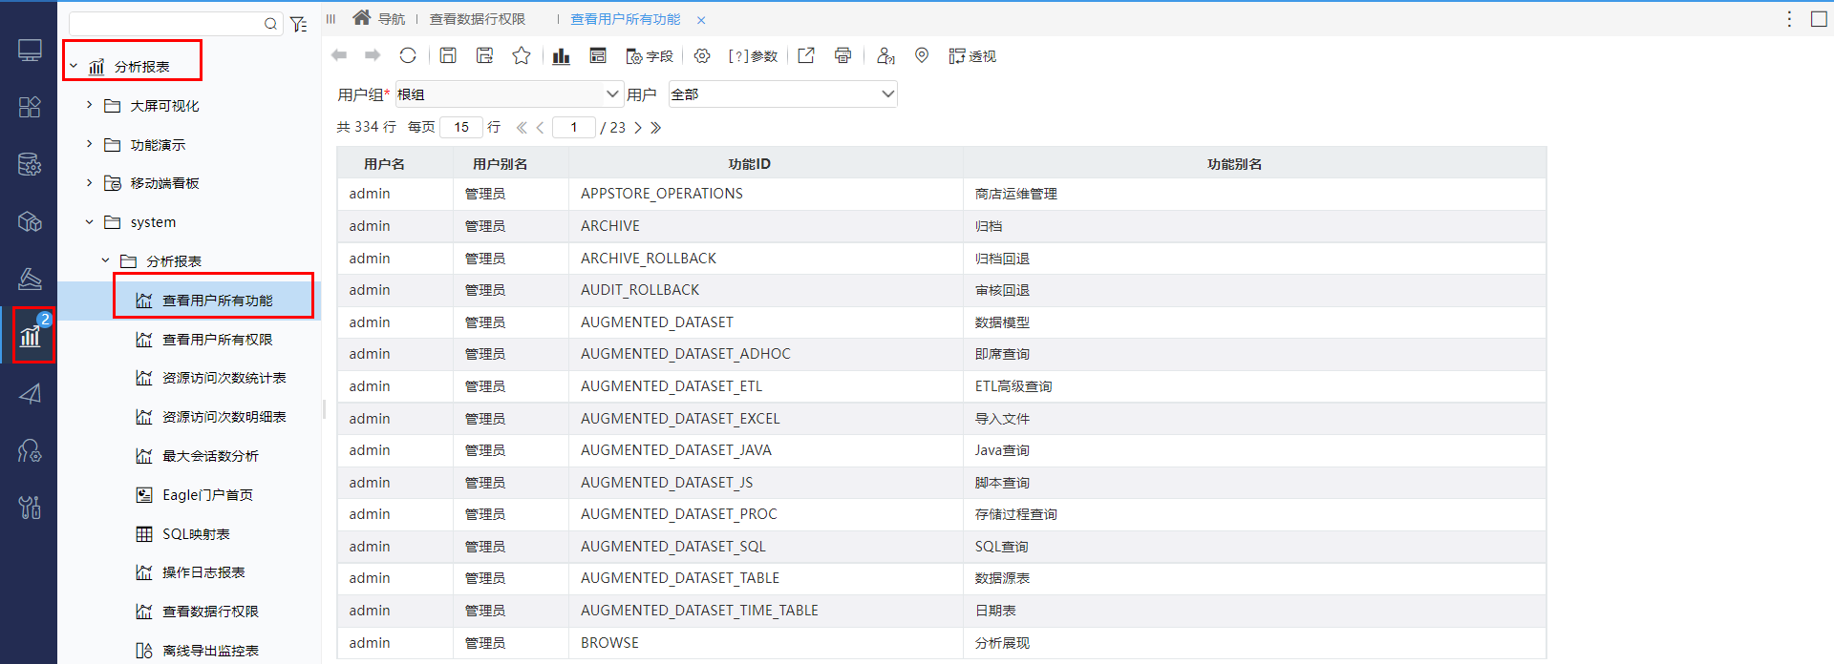Go to previous page arrow
Screen dimensions: 1834x664
pos(540,127)
